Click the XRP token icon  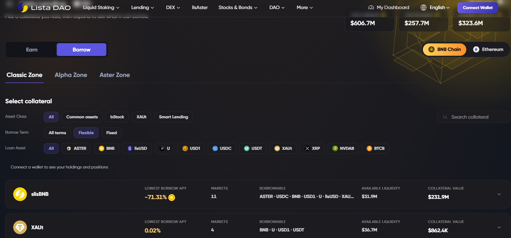tap(307, 148)
